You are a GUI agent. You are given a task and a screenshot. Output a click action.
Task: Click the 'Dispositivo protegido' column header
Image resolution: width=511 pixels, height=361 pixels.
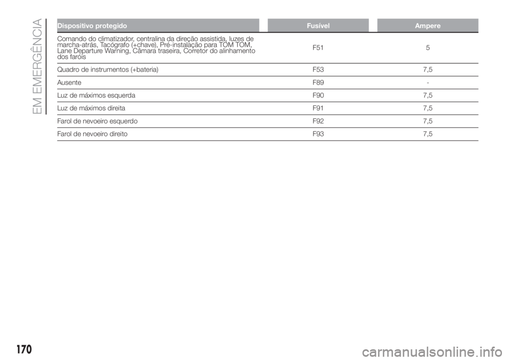click(158, 26)
